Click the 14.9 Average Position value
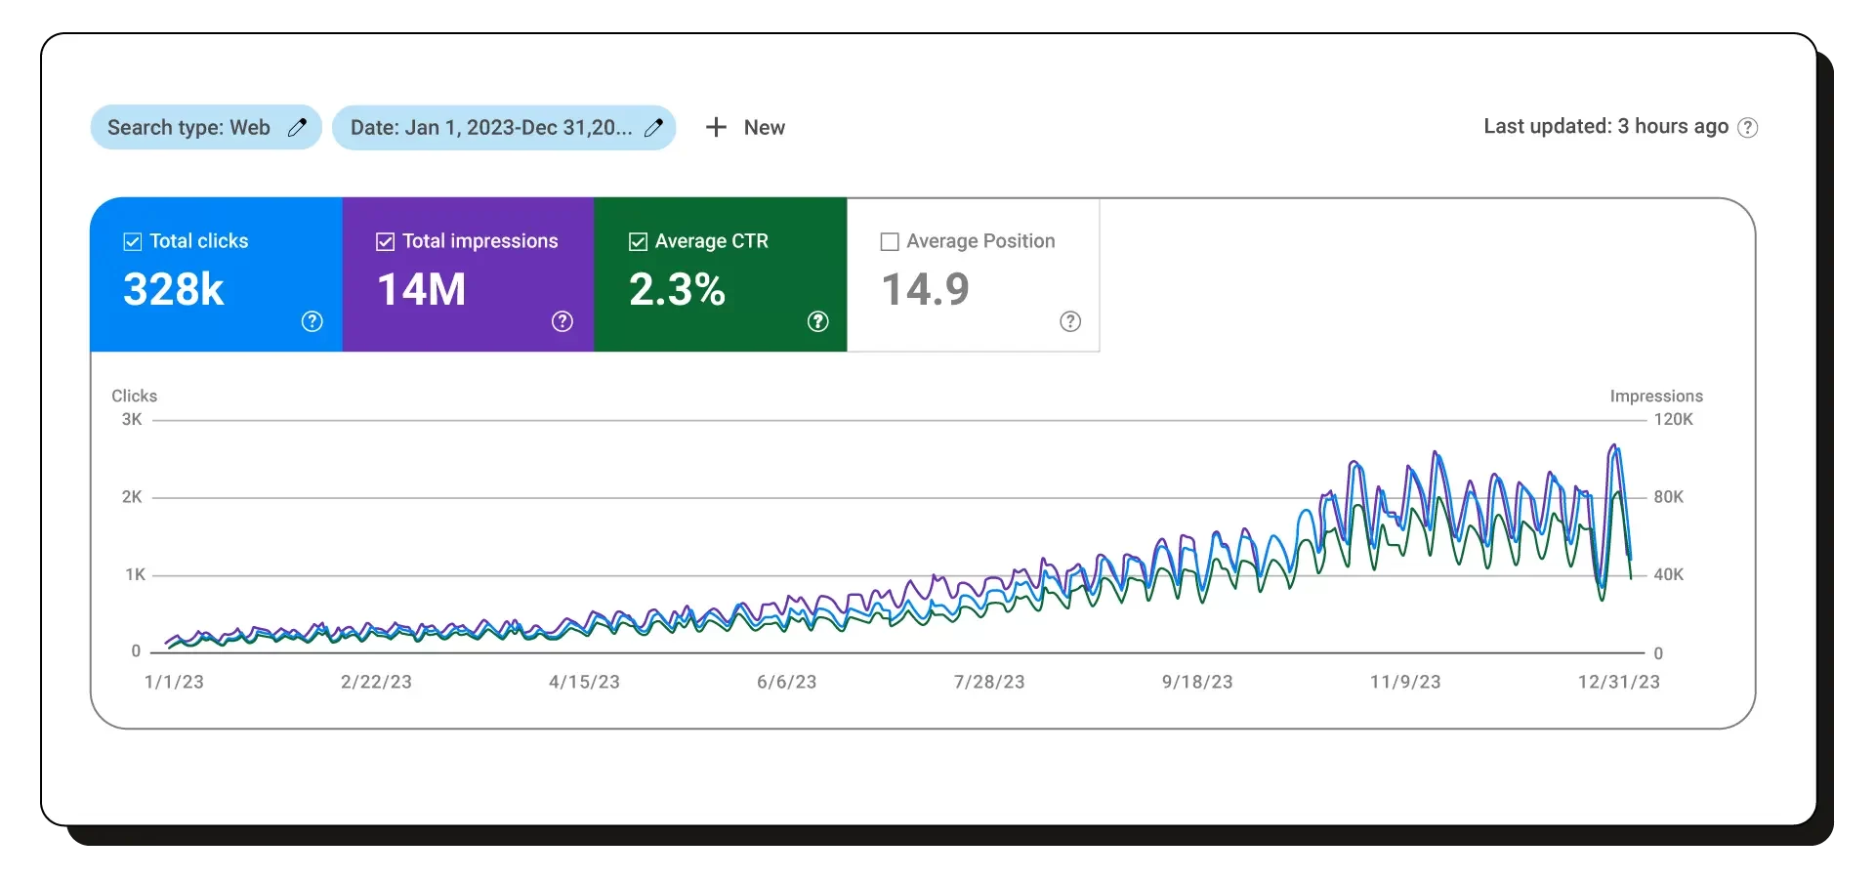Image resolution: width=1875 pixels, height=879 pixels. click(925, 289)
